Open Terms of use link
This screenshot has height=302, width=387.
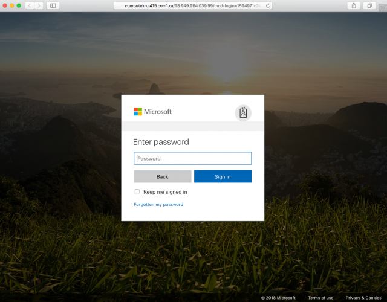(320, 298)
